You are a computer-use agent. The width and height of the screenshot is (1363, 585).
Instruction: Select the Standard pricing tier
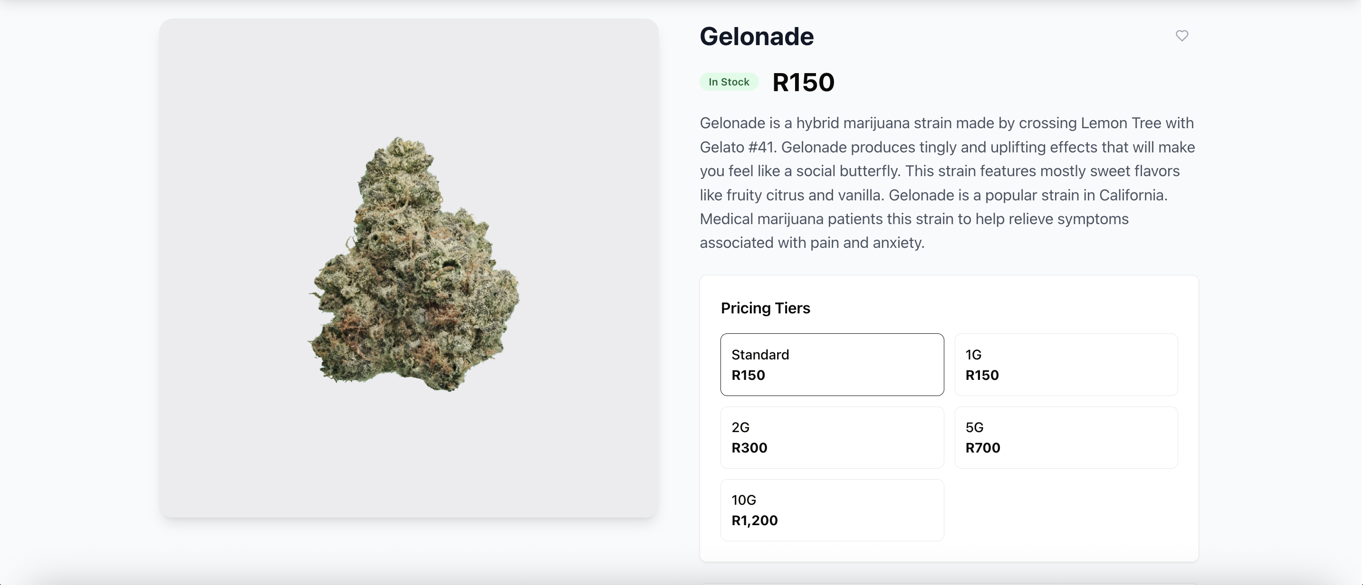(831, 364)
